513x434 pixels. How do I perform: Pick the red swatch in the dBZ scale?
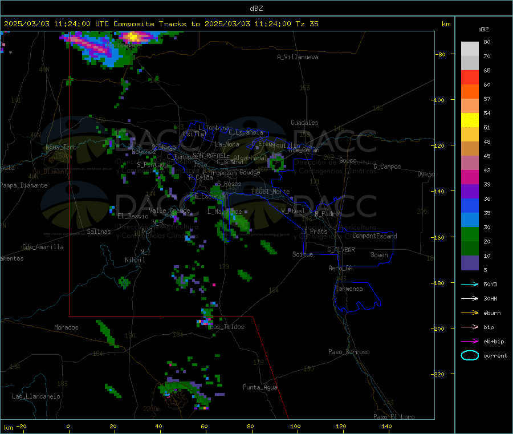[x=470, y=77]
